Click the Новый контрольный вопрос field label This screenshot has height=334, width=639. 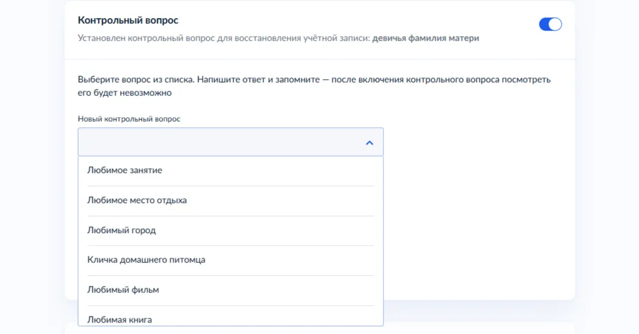click(129, 119)
